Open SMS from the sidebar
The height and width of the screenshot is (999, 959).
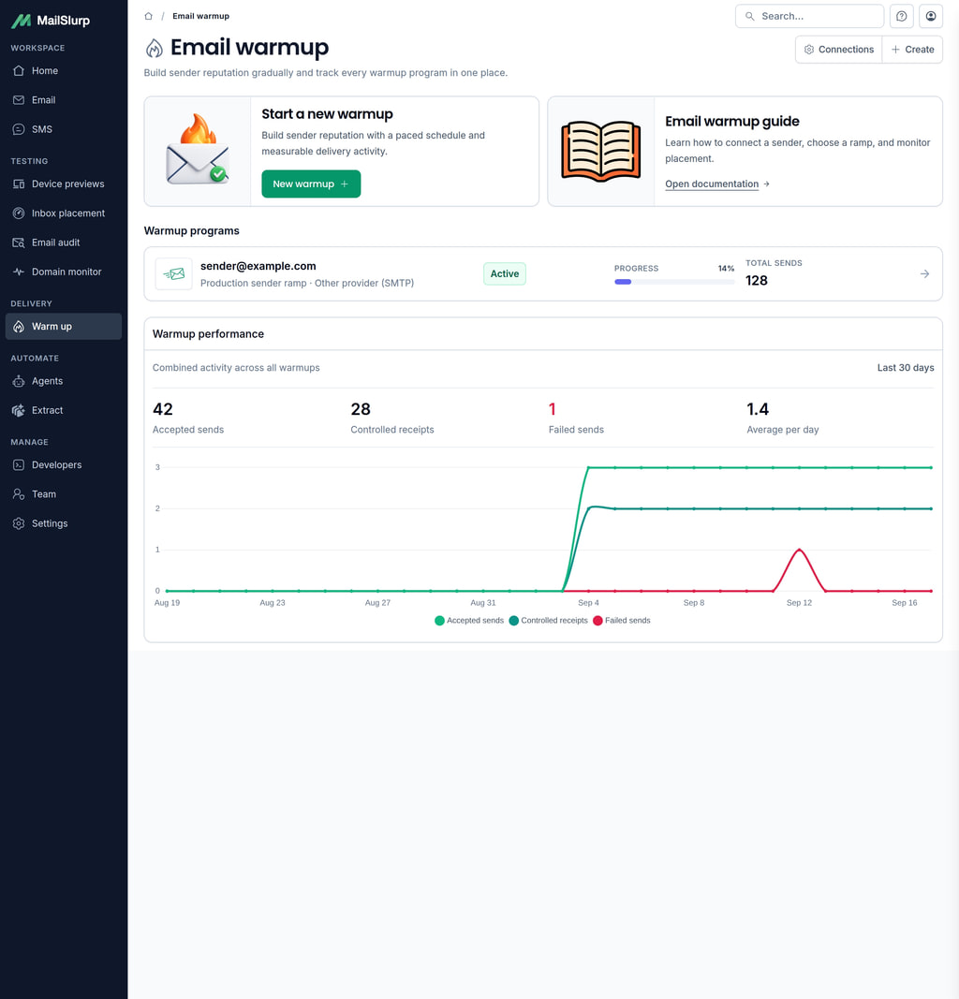(x=63, y=129)
